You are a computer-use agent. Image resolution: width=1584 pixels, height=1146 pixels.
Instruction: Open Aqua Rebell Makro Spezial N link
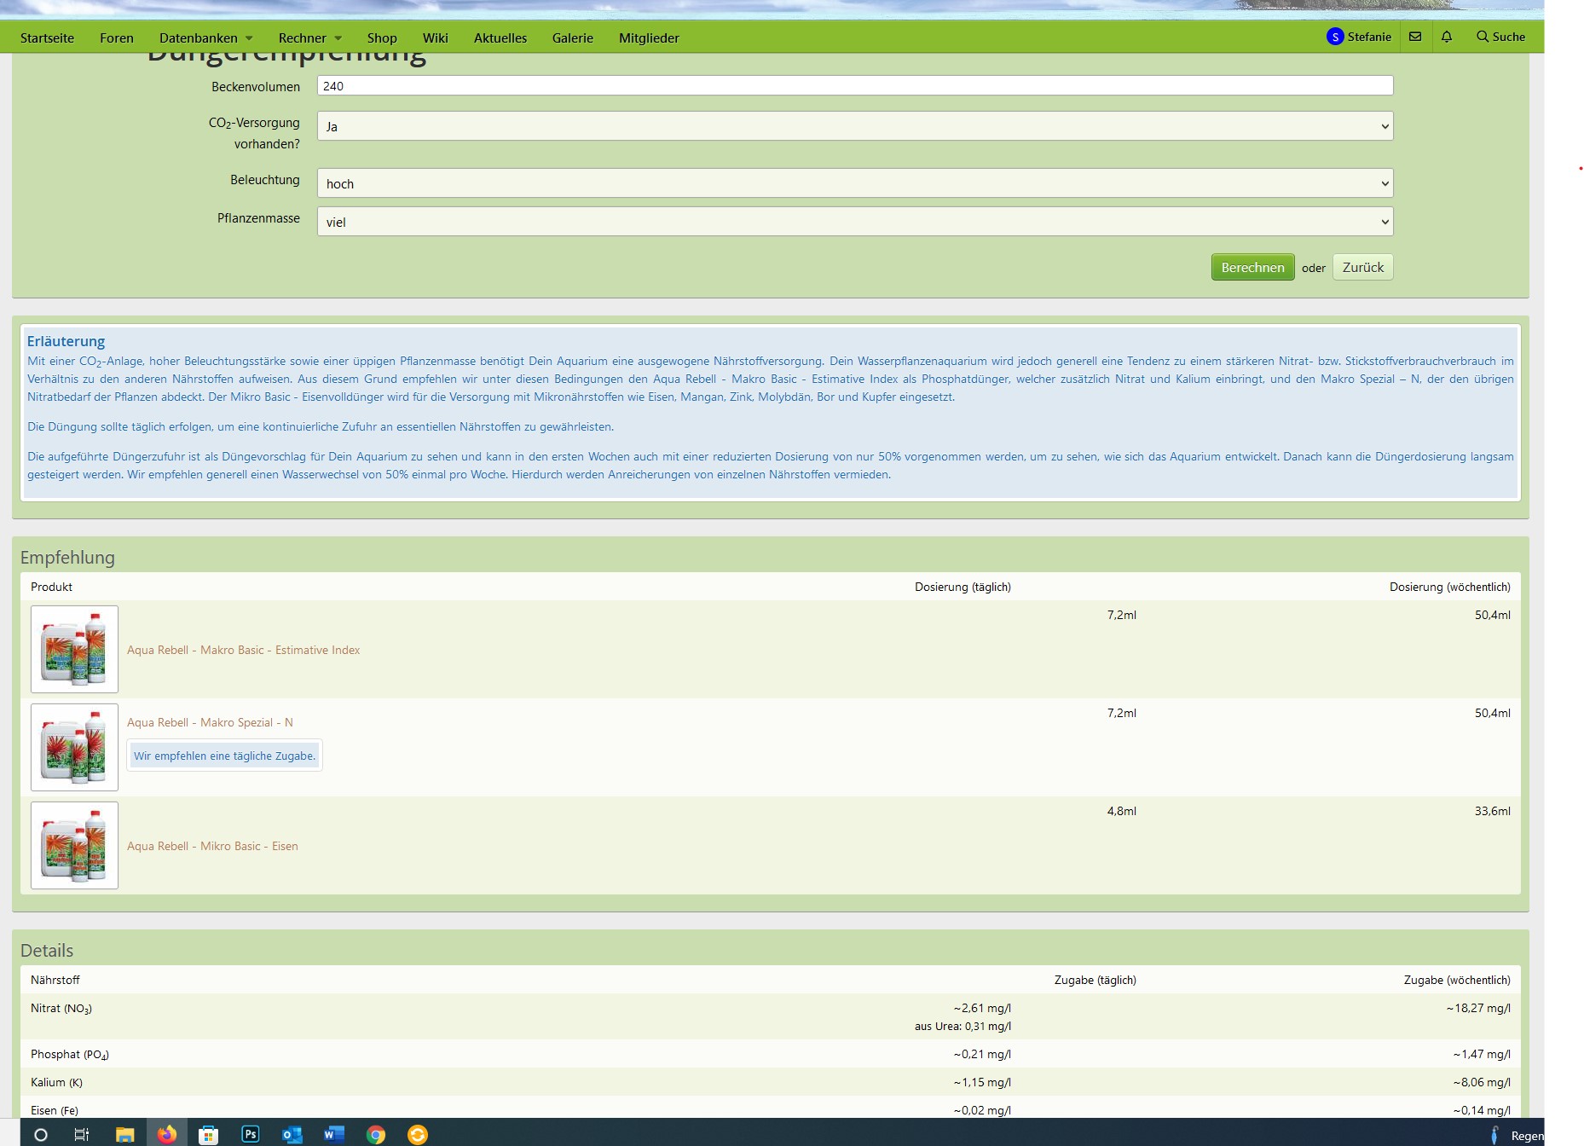point(210,722)
